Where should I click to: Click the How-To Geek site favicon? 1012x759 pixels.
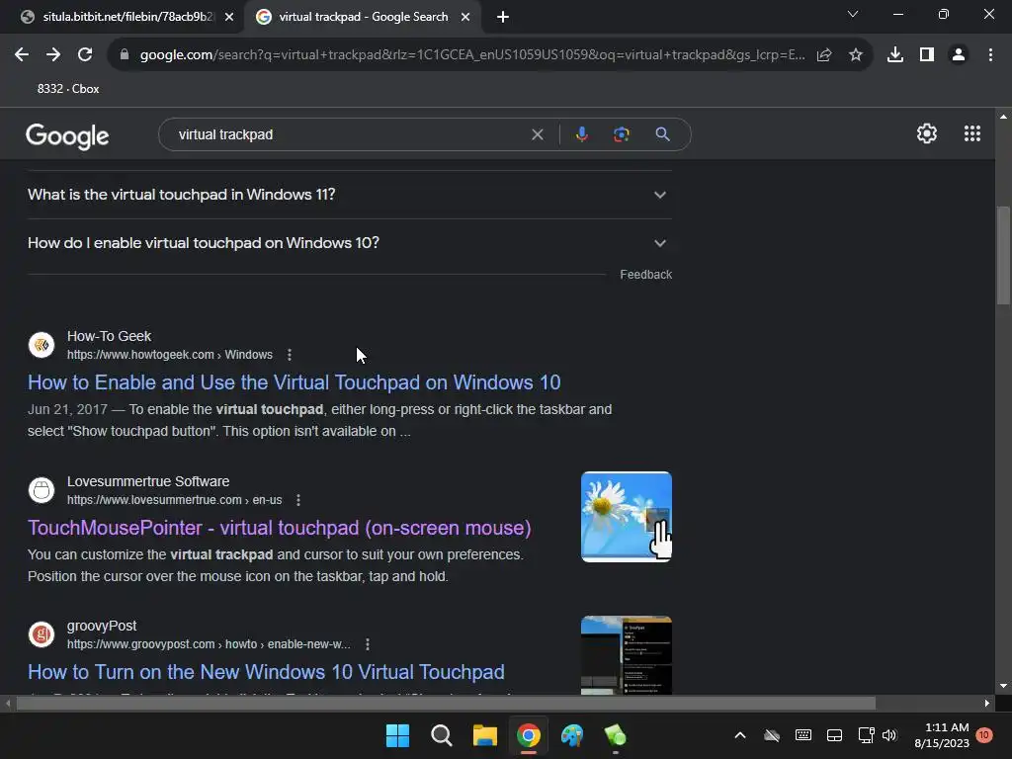coord(42,345)
